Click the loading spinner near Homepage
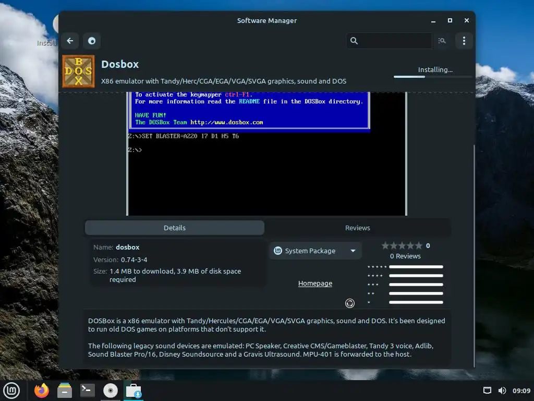This screenshot has width=534, height=401. pyautogui.click(x=350, y=303)
